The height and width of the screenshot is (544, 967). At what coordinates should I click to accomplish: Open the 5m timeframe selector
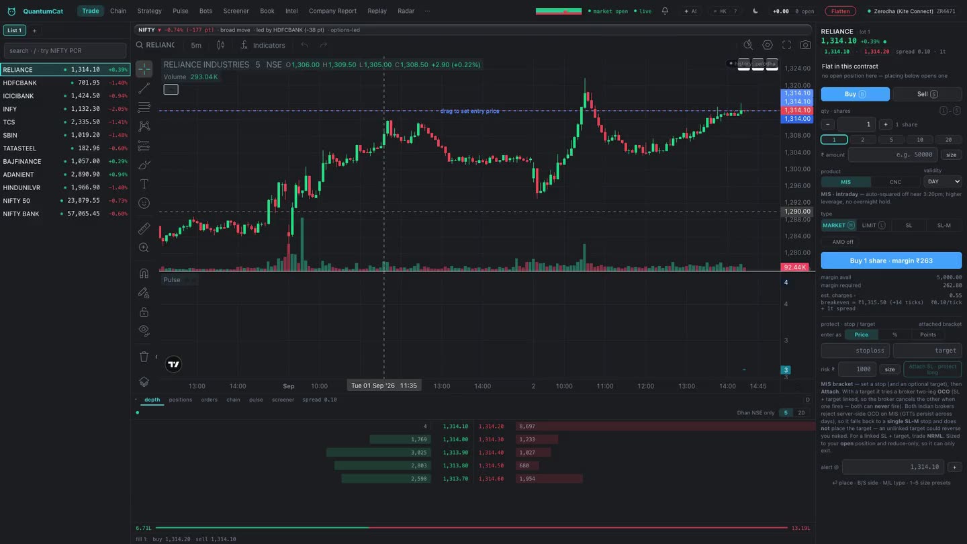[x=196, y=45]
